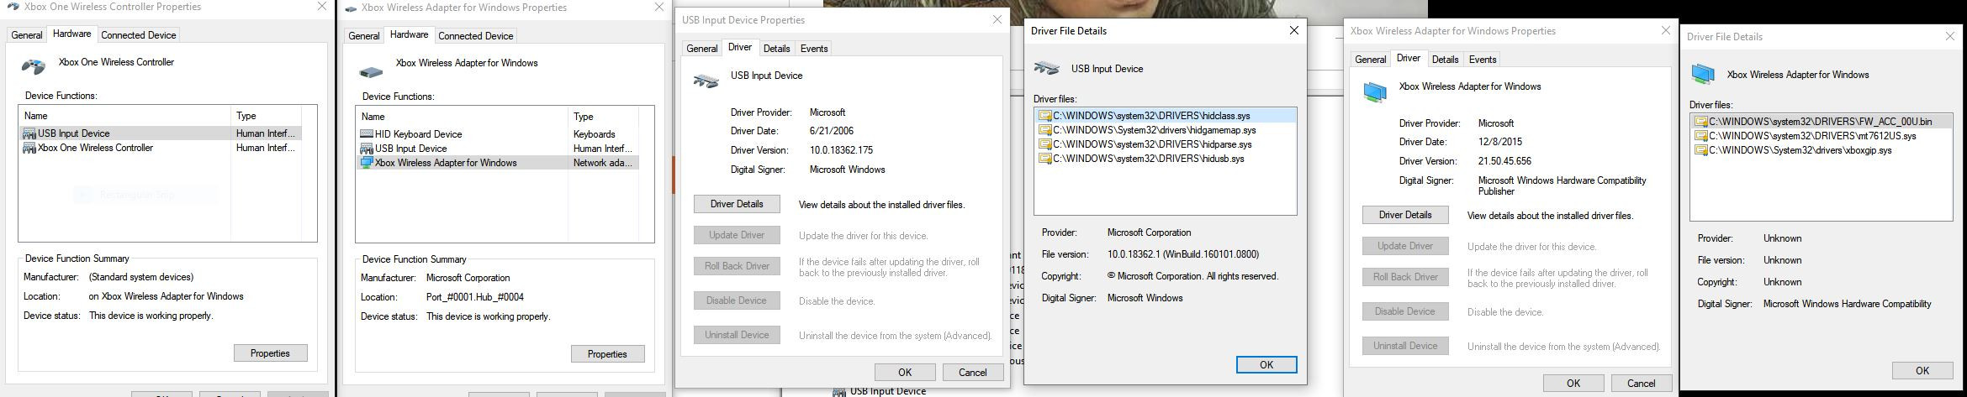Click Roll Back Driver in USB Input Device Properties
This screenshot has height=397, width=1967.
tap(737, 266)
